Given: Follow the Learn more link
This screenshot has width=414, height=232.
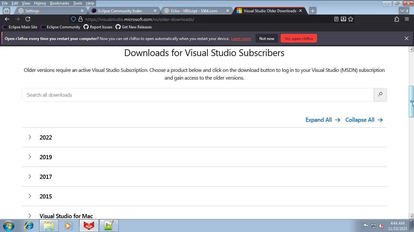Looking at the screenshot, I should pyautogui.click(x=241, y=39).
